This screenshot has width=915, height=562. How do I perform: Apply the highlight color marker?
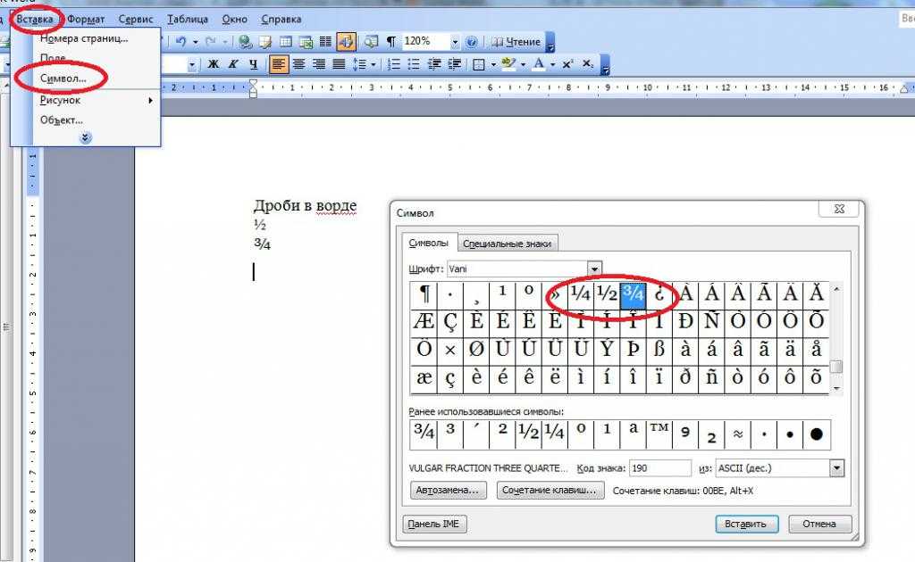pos(508,64)
